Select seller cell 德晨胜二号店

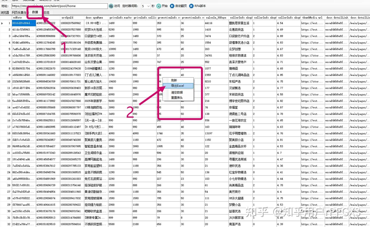coord(240,114)
